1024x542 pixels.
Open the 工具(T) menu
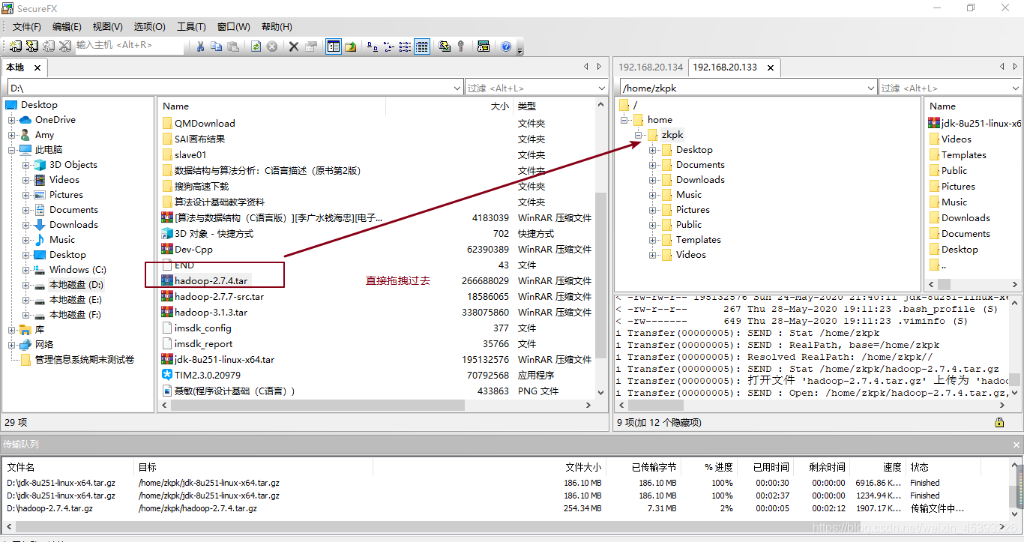pyautogui.click(x=191, y=26)
